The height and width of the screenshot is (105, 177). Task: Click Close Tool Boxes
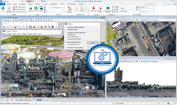[x=19, y=9]
